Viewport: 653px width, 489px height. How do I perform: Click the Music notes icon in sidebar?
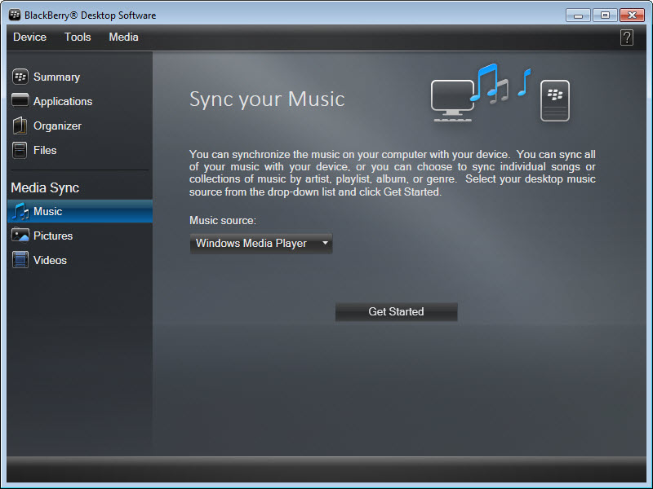[x=20, y=211]
